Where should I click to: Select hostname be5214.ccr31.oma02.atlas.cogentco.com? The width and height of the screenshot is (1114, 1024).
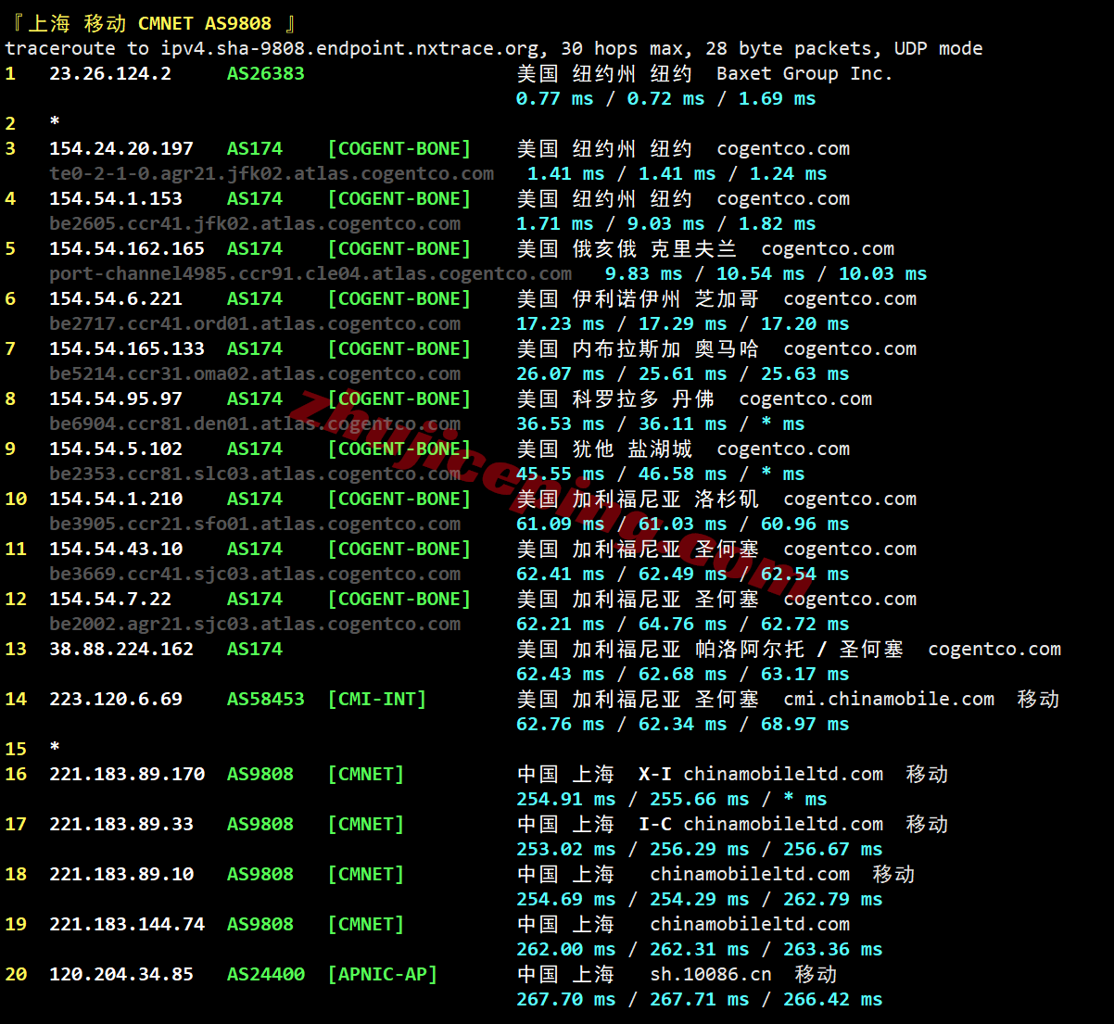(x=255, y=373)
